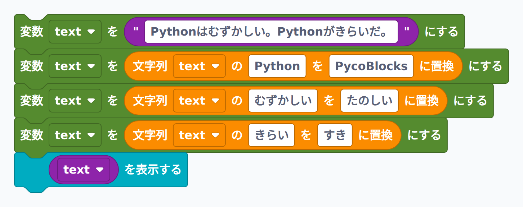Click 'に置換' in the Python replace block
The height and width of the screenshot is (207, 523).
click(437, 66)
